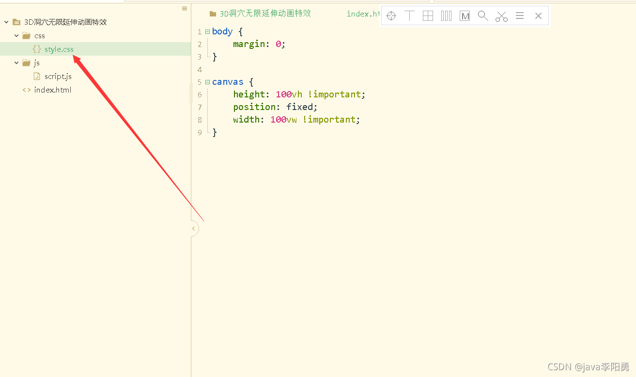Screen dimensions: 636x377
Task: Open the magnifier search tool
Action: (483, 16)
